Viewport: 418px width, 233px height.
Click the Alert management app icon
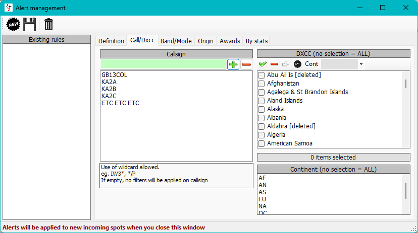[8, 8]
